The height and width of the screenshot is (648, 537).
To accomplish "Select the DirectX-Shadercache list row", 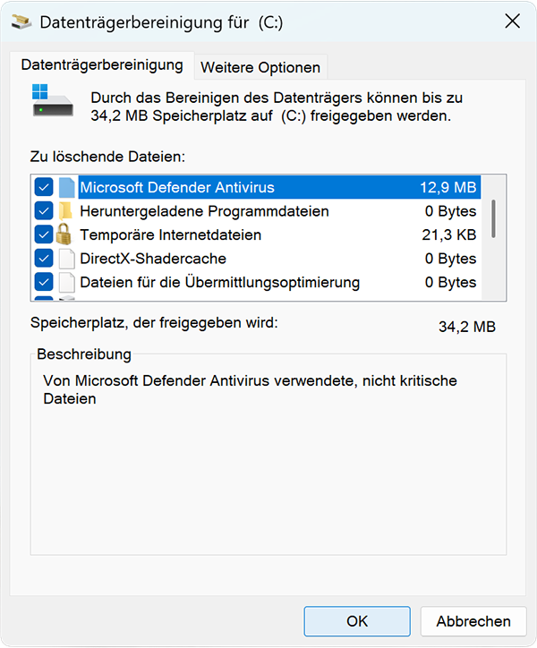I will pos(152,259).
